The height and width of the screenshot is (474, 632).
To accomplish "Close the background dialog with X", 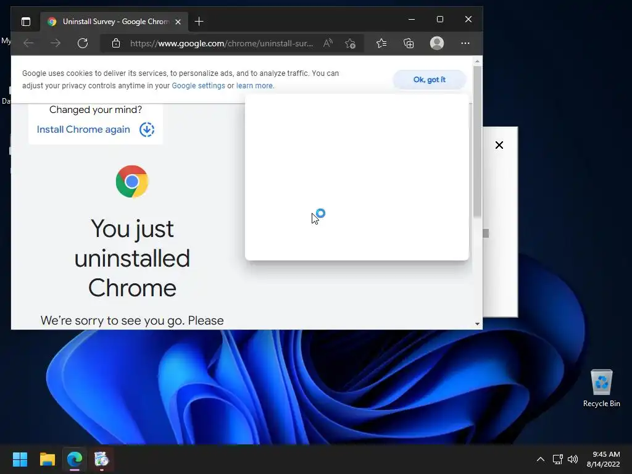I will 499,145.
